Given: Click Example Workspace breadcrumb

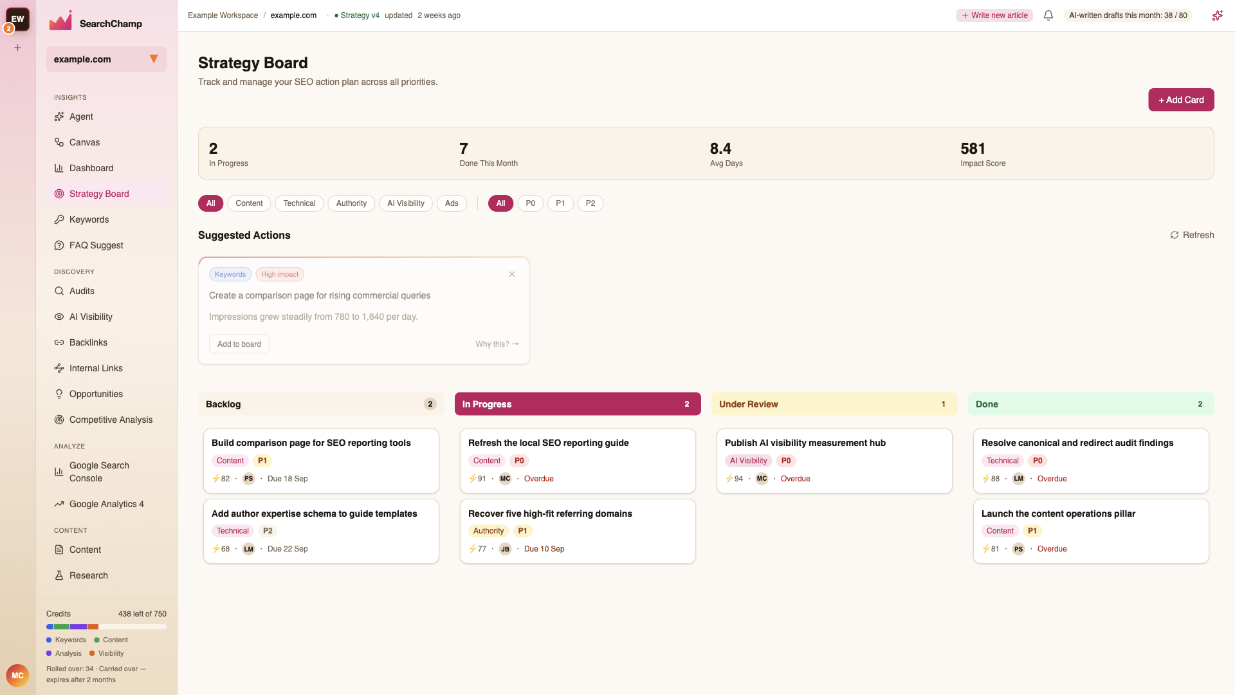Looking at the screenshot, I should [223, 15].
